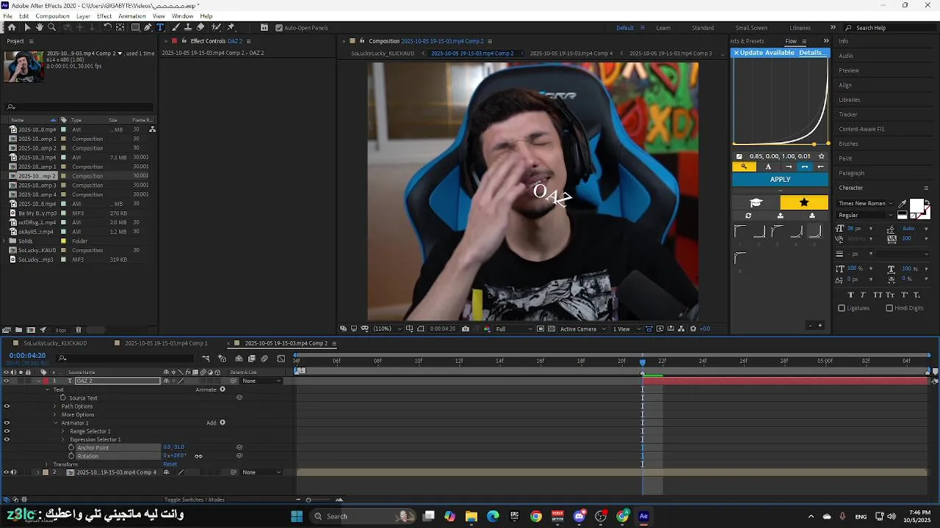Click the APPLY button in Flow
This screenshot has width=940, height=528.
[x=780, y=180]
